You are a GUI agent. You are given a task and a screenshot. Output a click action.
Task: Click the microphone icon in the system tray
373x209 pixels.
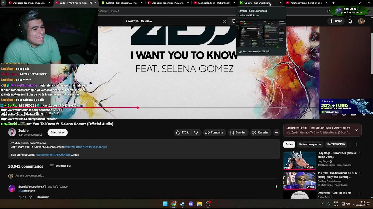point(328,204)
